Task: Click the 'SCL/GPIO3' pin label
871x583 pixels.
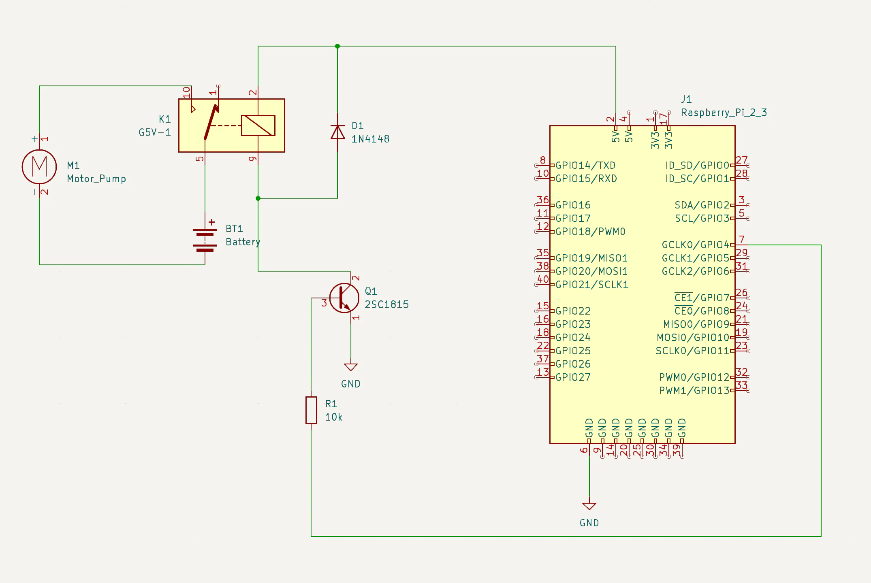Action: point(702,219)
